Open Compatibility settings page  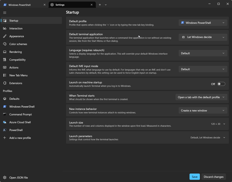[31, 60]
